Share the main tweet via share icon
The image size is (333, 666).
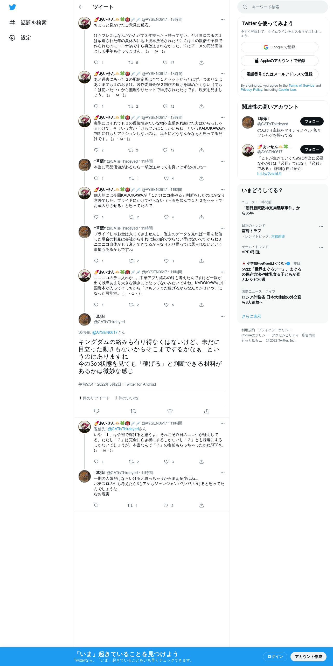coord(206,411)
